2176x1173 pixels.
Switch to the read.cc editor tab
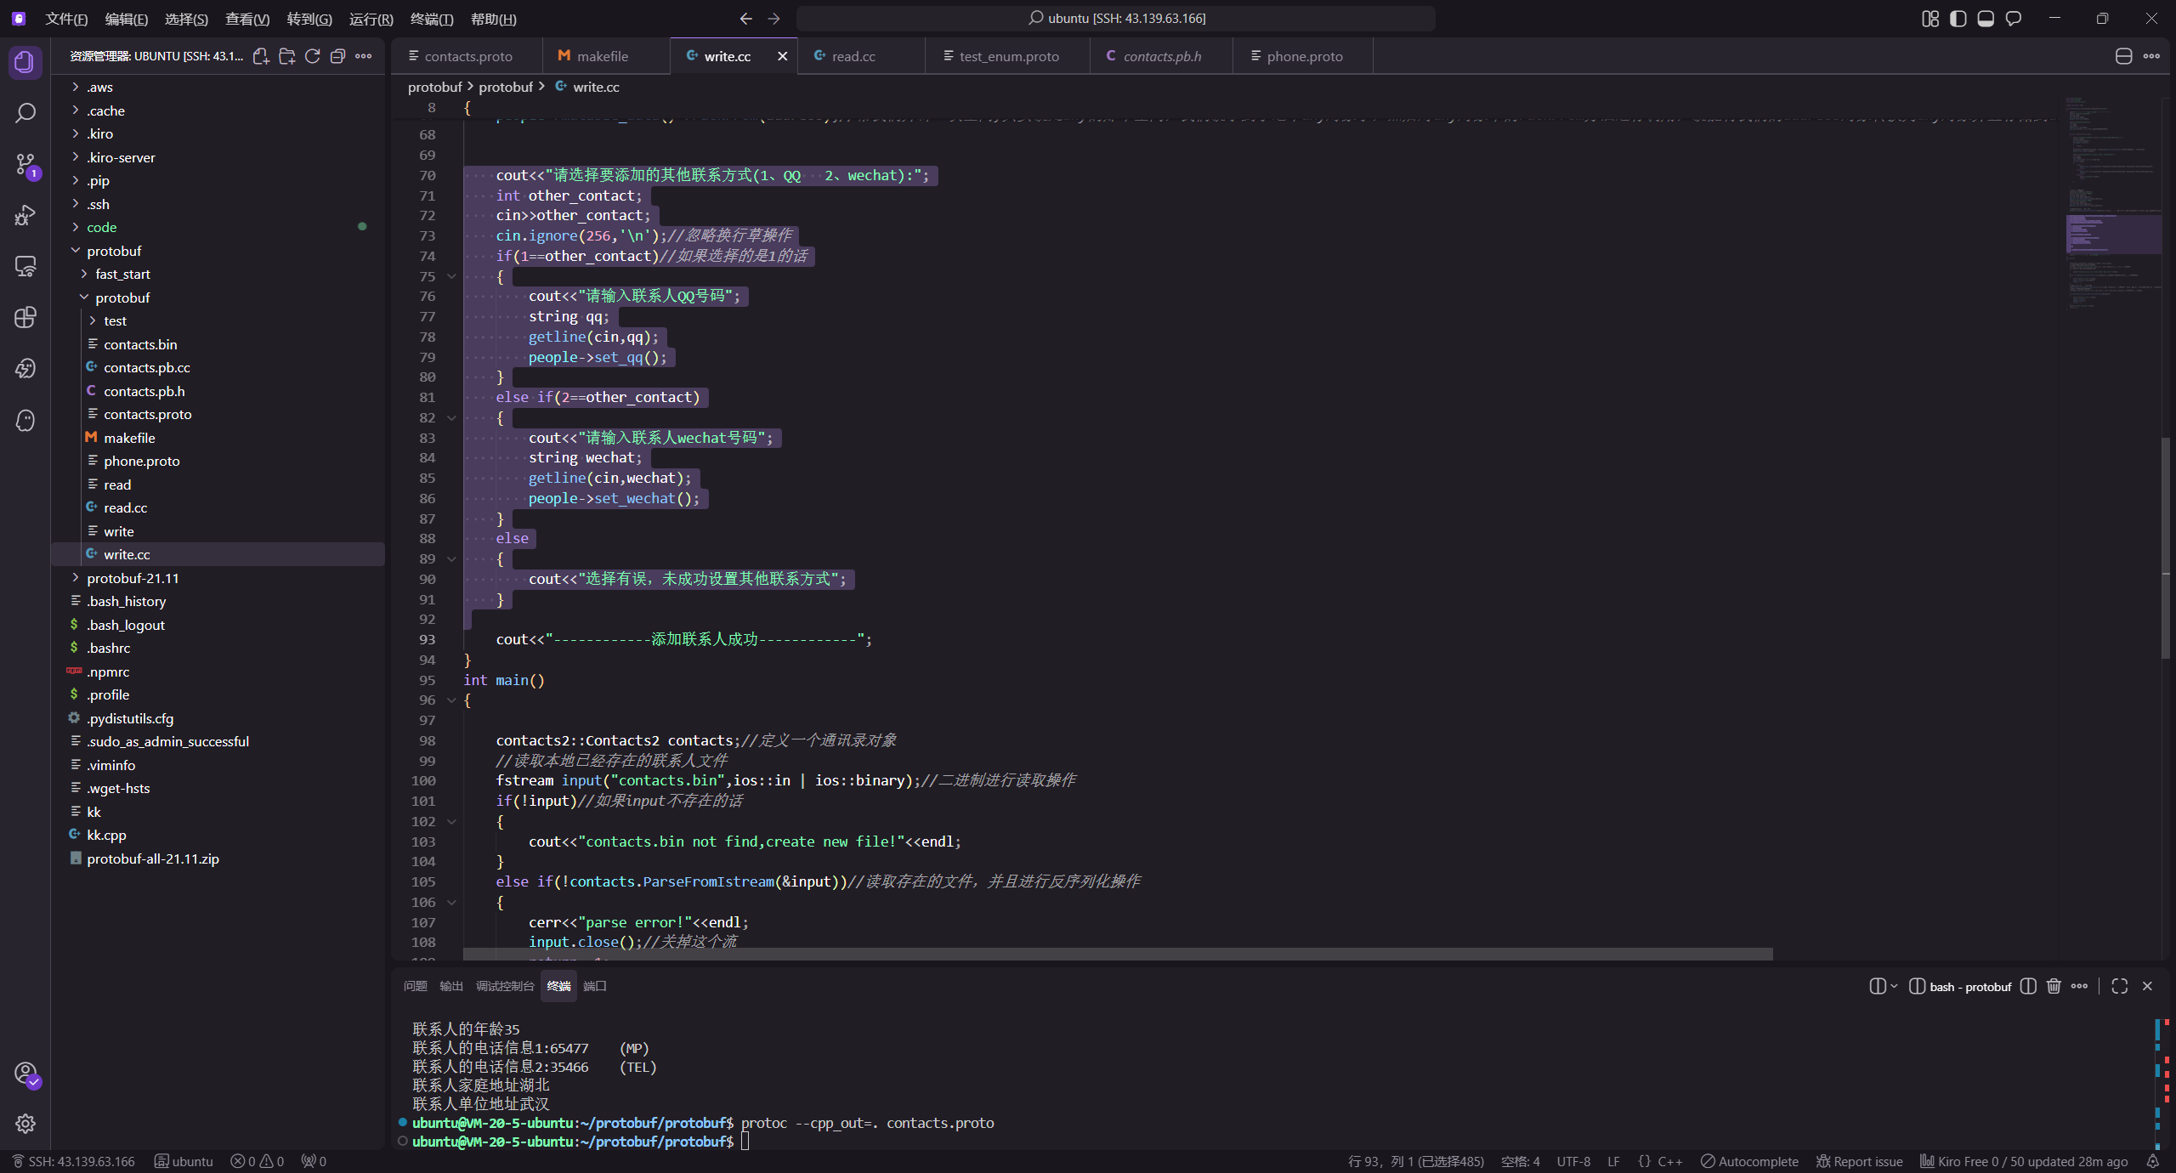pos(853,56)
